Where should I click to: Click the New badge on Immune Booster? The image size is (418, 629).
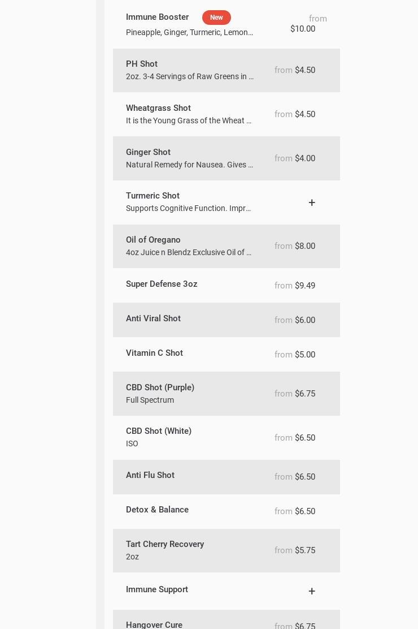click(x=216, y=18)
